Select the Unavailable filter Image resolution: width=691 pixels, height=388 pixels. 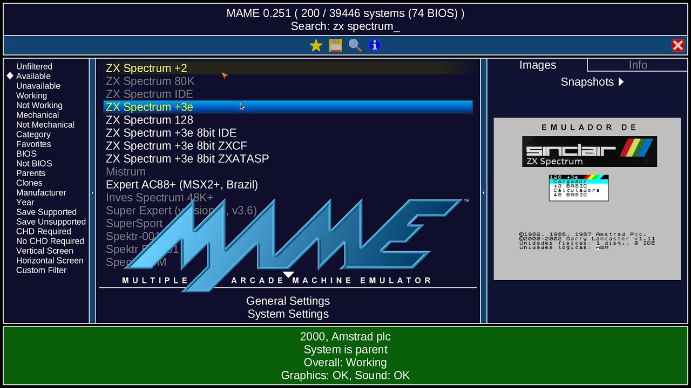click(38, 86)
